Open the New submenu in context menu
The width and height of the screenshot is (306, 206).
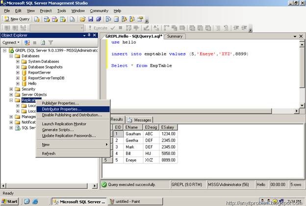[73, 145]
